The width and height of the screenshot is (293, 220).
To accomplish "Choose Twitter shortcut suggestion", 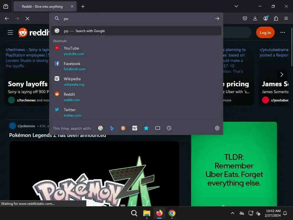I will [x=136, y=112].
